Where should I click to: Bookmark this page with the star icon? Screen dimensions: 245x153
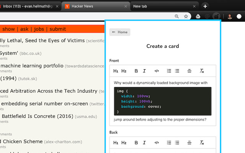pyautogui.click(x=186, y=16)
